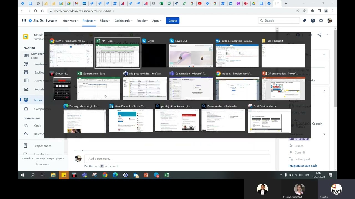
Task: Toggle the Chrome side panel icon
Action: click(x=319, y=11)
